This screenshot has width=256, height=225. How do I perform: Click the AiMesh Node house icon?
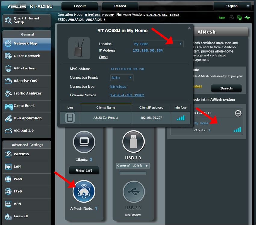tap(84, 191)
